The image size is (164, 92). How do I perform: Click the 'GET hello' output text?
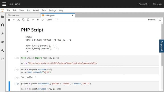(28, 77)
